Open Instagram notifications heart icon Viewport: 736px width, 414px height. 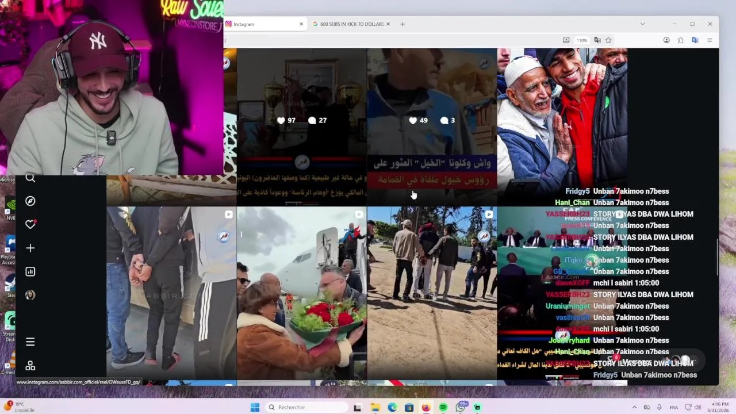pyautogui.click(x=30, y=224)
